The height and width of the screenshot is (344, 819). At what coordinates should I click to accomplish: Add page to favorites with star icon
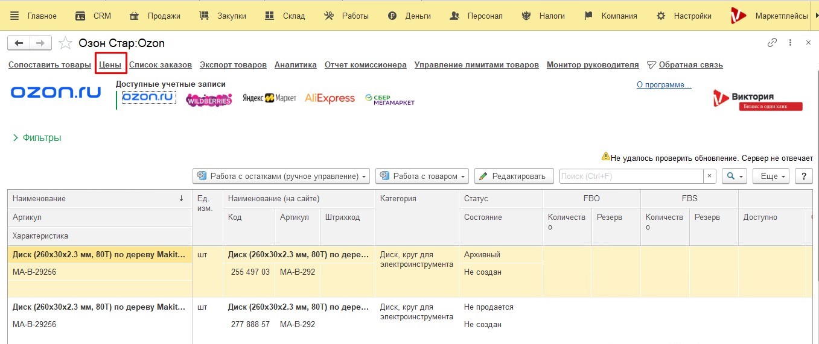tap(65, 43)
